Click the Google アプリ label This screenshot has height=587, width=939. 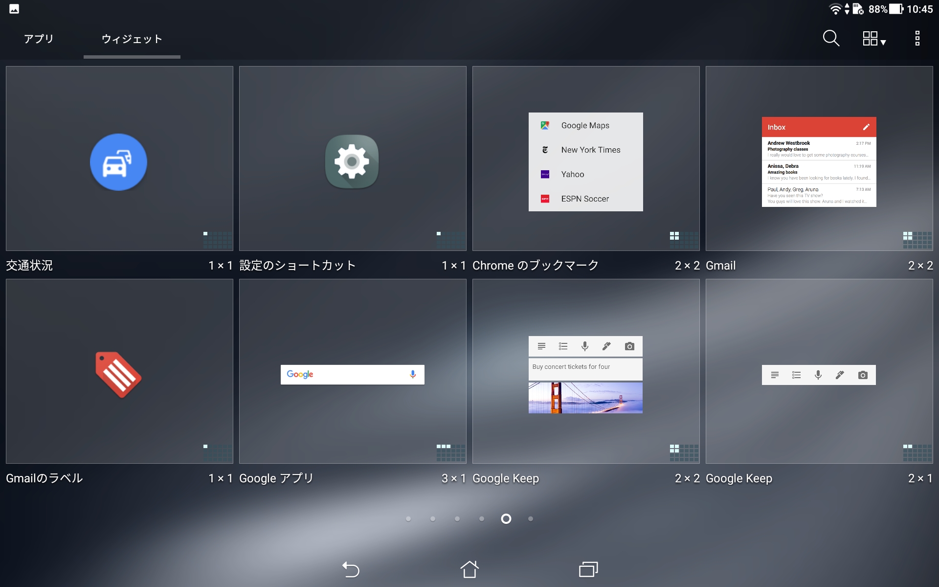point(276,478)
